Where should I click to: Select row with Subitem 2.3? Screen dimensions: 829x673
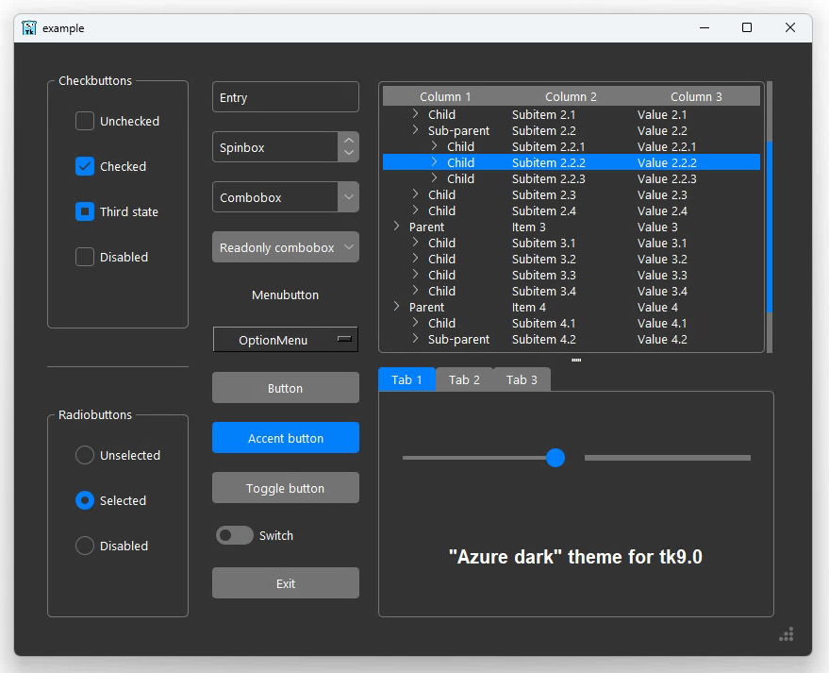click(572, 194)
